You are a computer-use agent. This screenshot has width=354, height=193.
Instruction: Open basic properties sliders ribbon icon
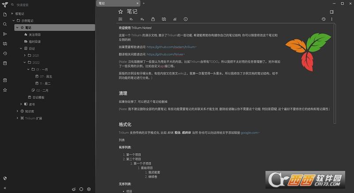pos(120,19)
